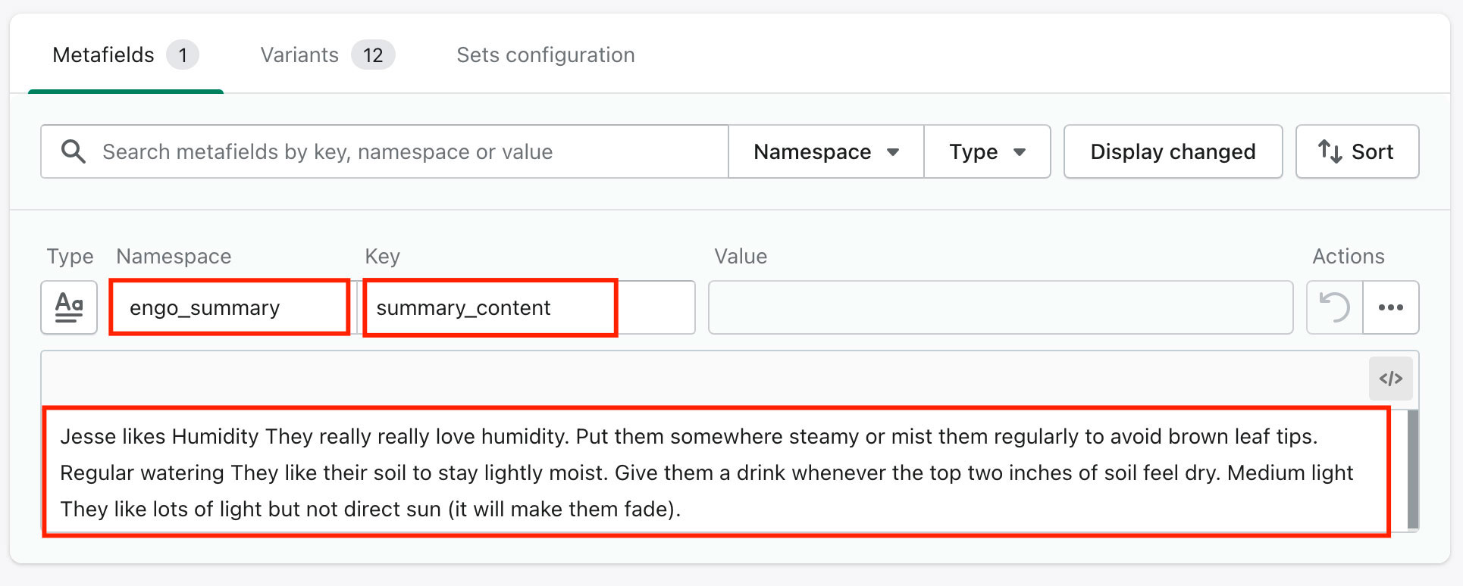Click the empty Value input field
This screenshot has height=586, width=1463.
[x=1001, y=307]
